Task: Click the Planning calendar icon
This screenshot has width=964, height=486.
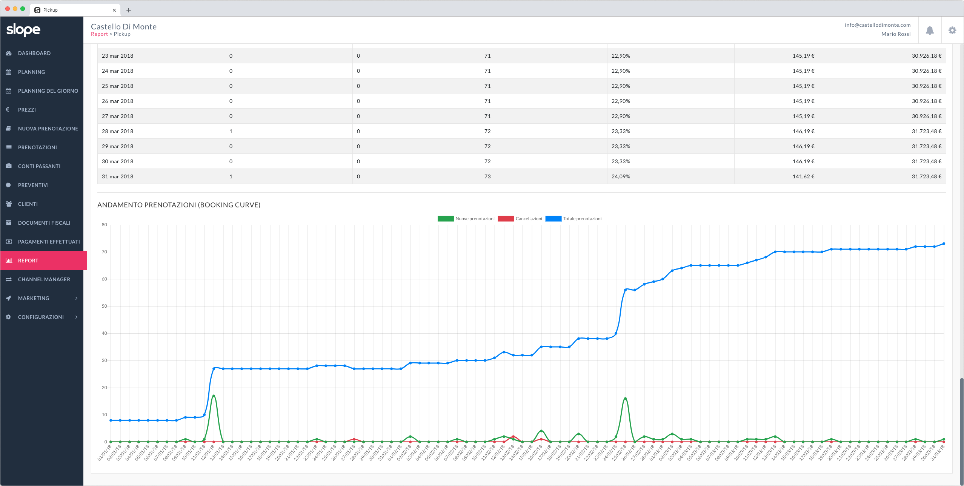Action: [x=9, y=72]
